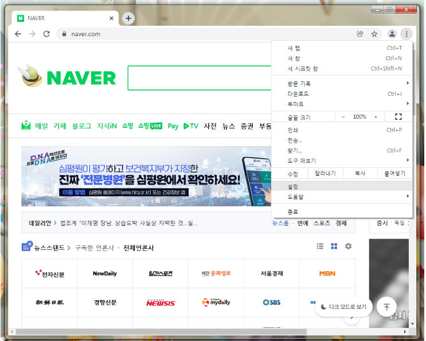Select the 구독한 언론사 tab
Screen dimensions: 426x341
tap(94, 248)
